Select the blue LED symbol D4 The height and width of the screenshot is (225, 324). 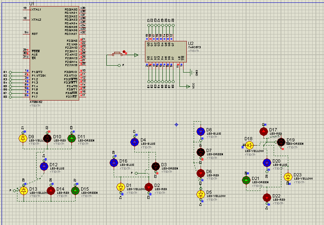point(134,142)
